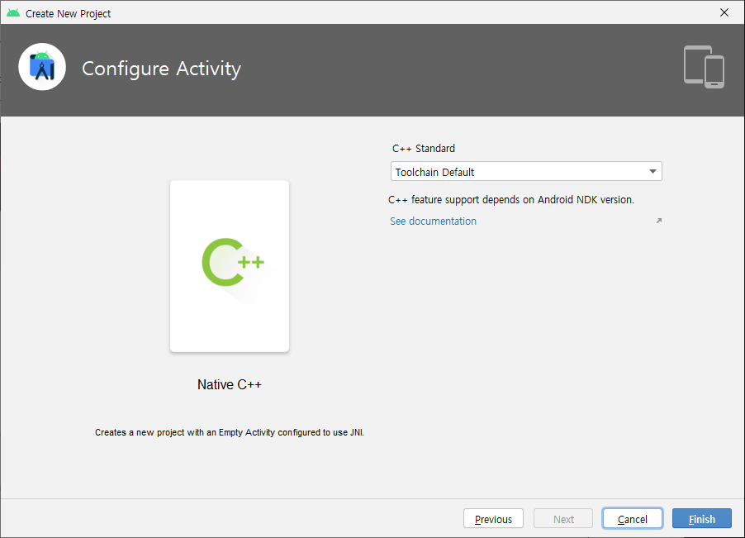Click the Configure Activity heading

pos(162,69)
